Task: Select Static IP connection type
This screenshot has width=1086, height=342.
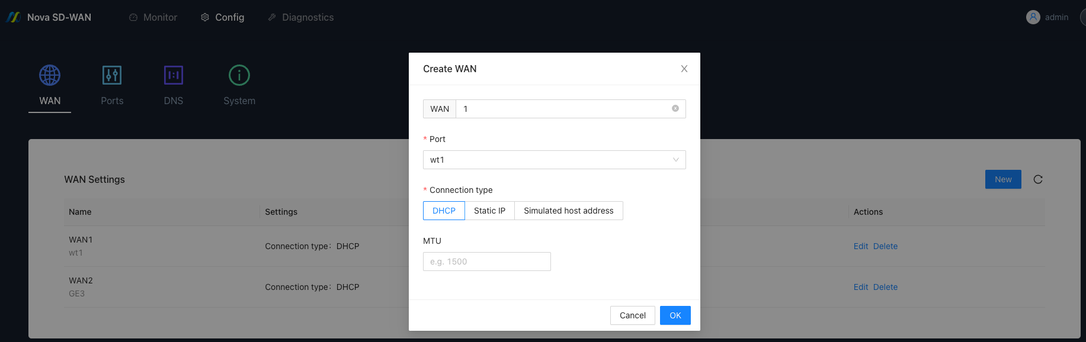Action: point(489,211)
